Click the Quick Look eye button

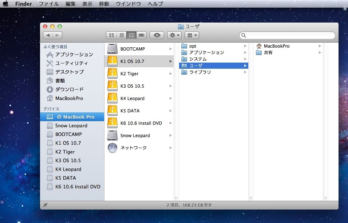157,35
